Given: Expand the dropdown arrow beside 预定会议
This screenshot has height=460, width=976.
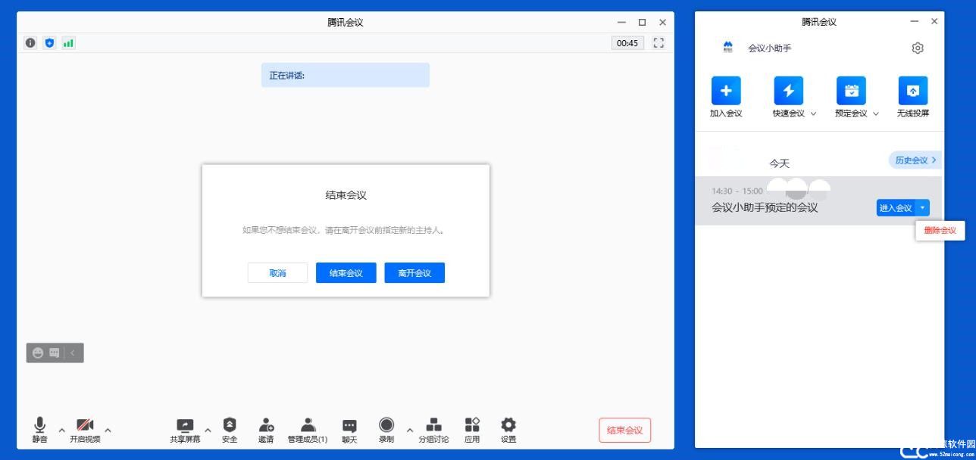Looking at the screenshot, I should pyautogui.click(x=876, y=113).
